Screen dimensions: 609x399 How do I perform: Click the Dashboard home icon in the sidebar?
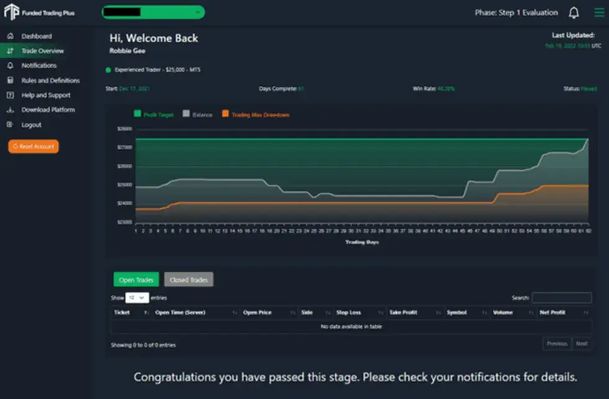(11, 36)
